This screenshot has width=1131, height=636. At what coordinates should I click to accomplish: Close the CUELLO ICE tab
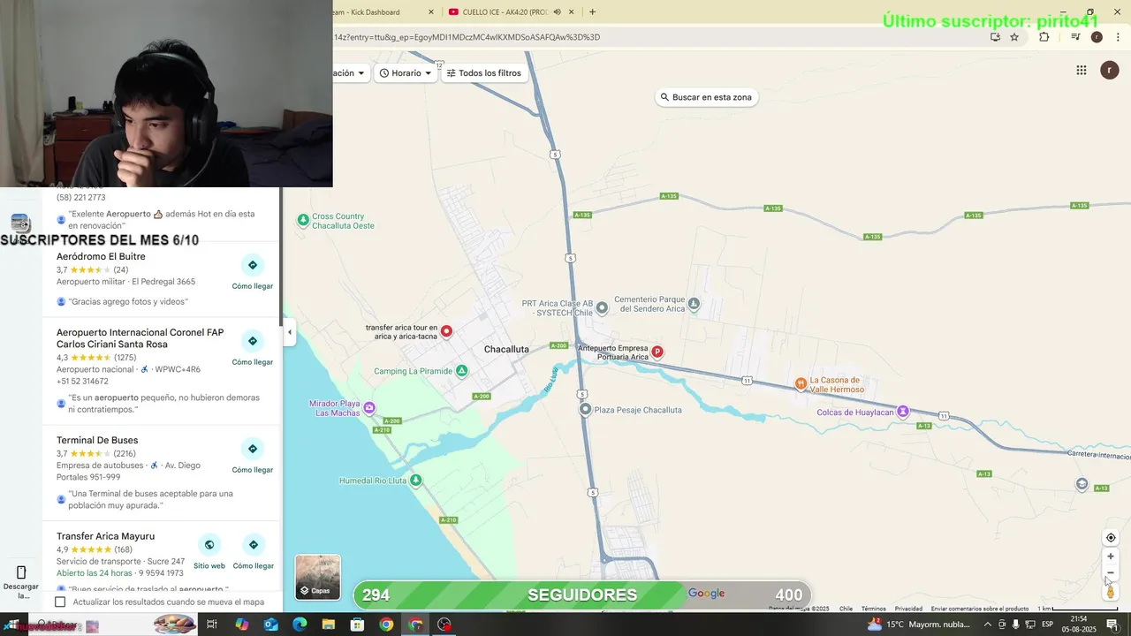(x=572, y=11)
